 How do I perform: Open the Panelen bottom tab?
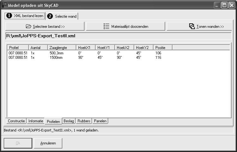click(x=100, y=121)
